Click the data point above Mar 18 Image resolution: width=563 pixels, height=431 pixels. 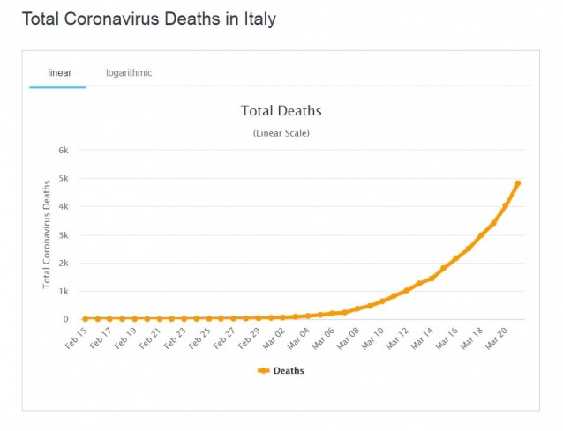(481, 235)
